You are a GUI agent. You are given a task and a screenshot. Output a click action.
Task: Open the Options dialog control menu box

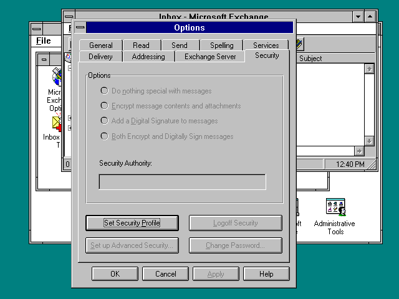[x=80, y=27]
